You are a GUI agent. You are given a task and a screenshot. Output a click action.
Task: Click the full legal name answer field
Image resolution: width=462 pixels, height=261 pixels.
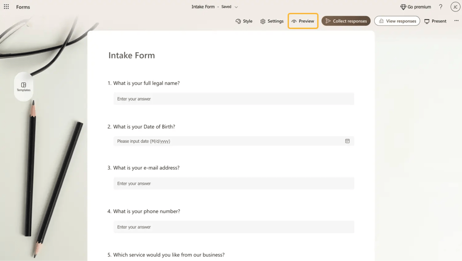coord(234,99)
